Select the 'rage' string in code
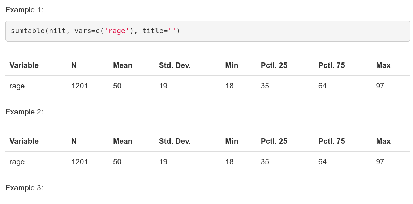The image size is (413, 204). click(117, 31)
